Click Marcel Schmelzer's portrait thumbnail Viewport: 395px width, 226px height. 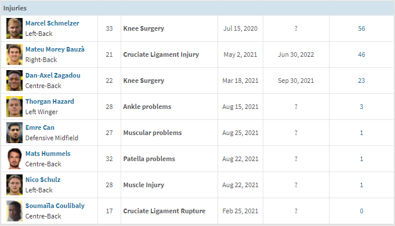tap(15, 28)
